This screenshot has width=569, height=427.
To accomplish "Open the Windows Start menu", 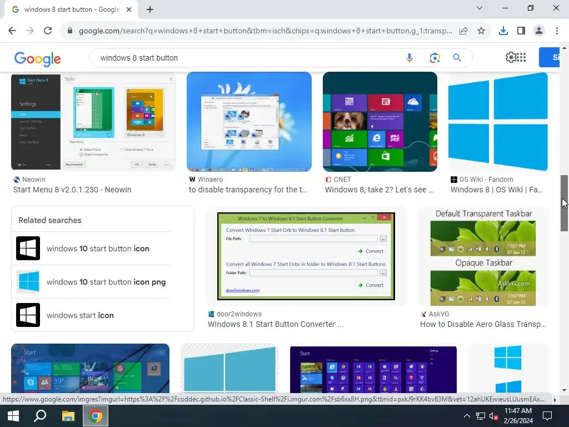I will (13, 416).
